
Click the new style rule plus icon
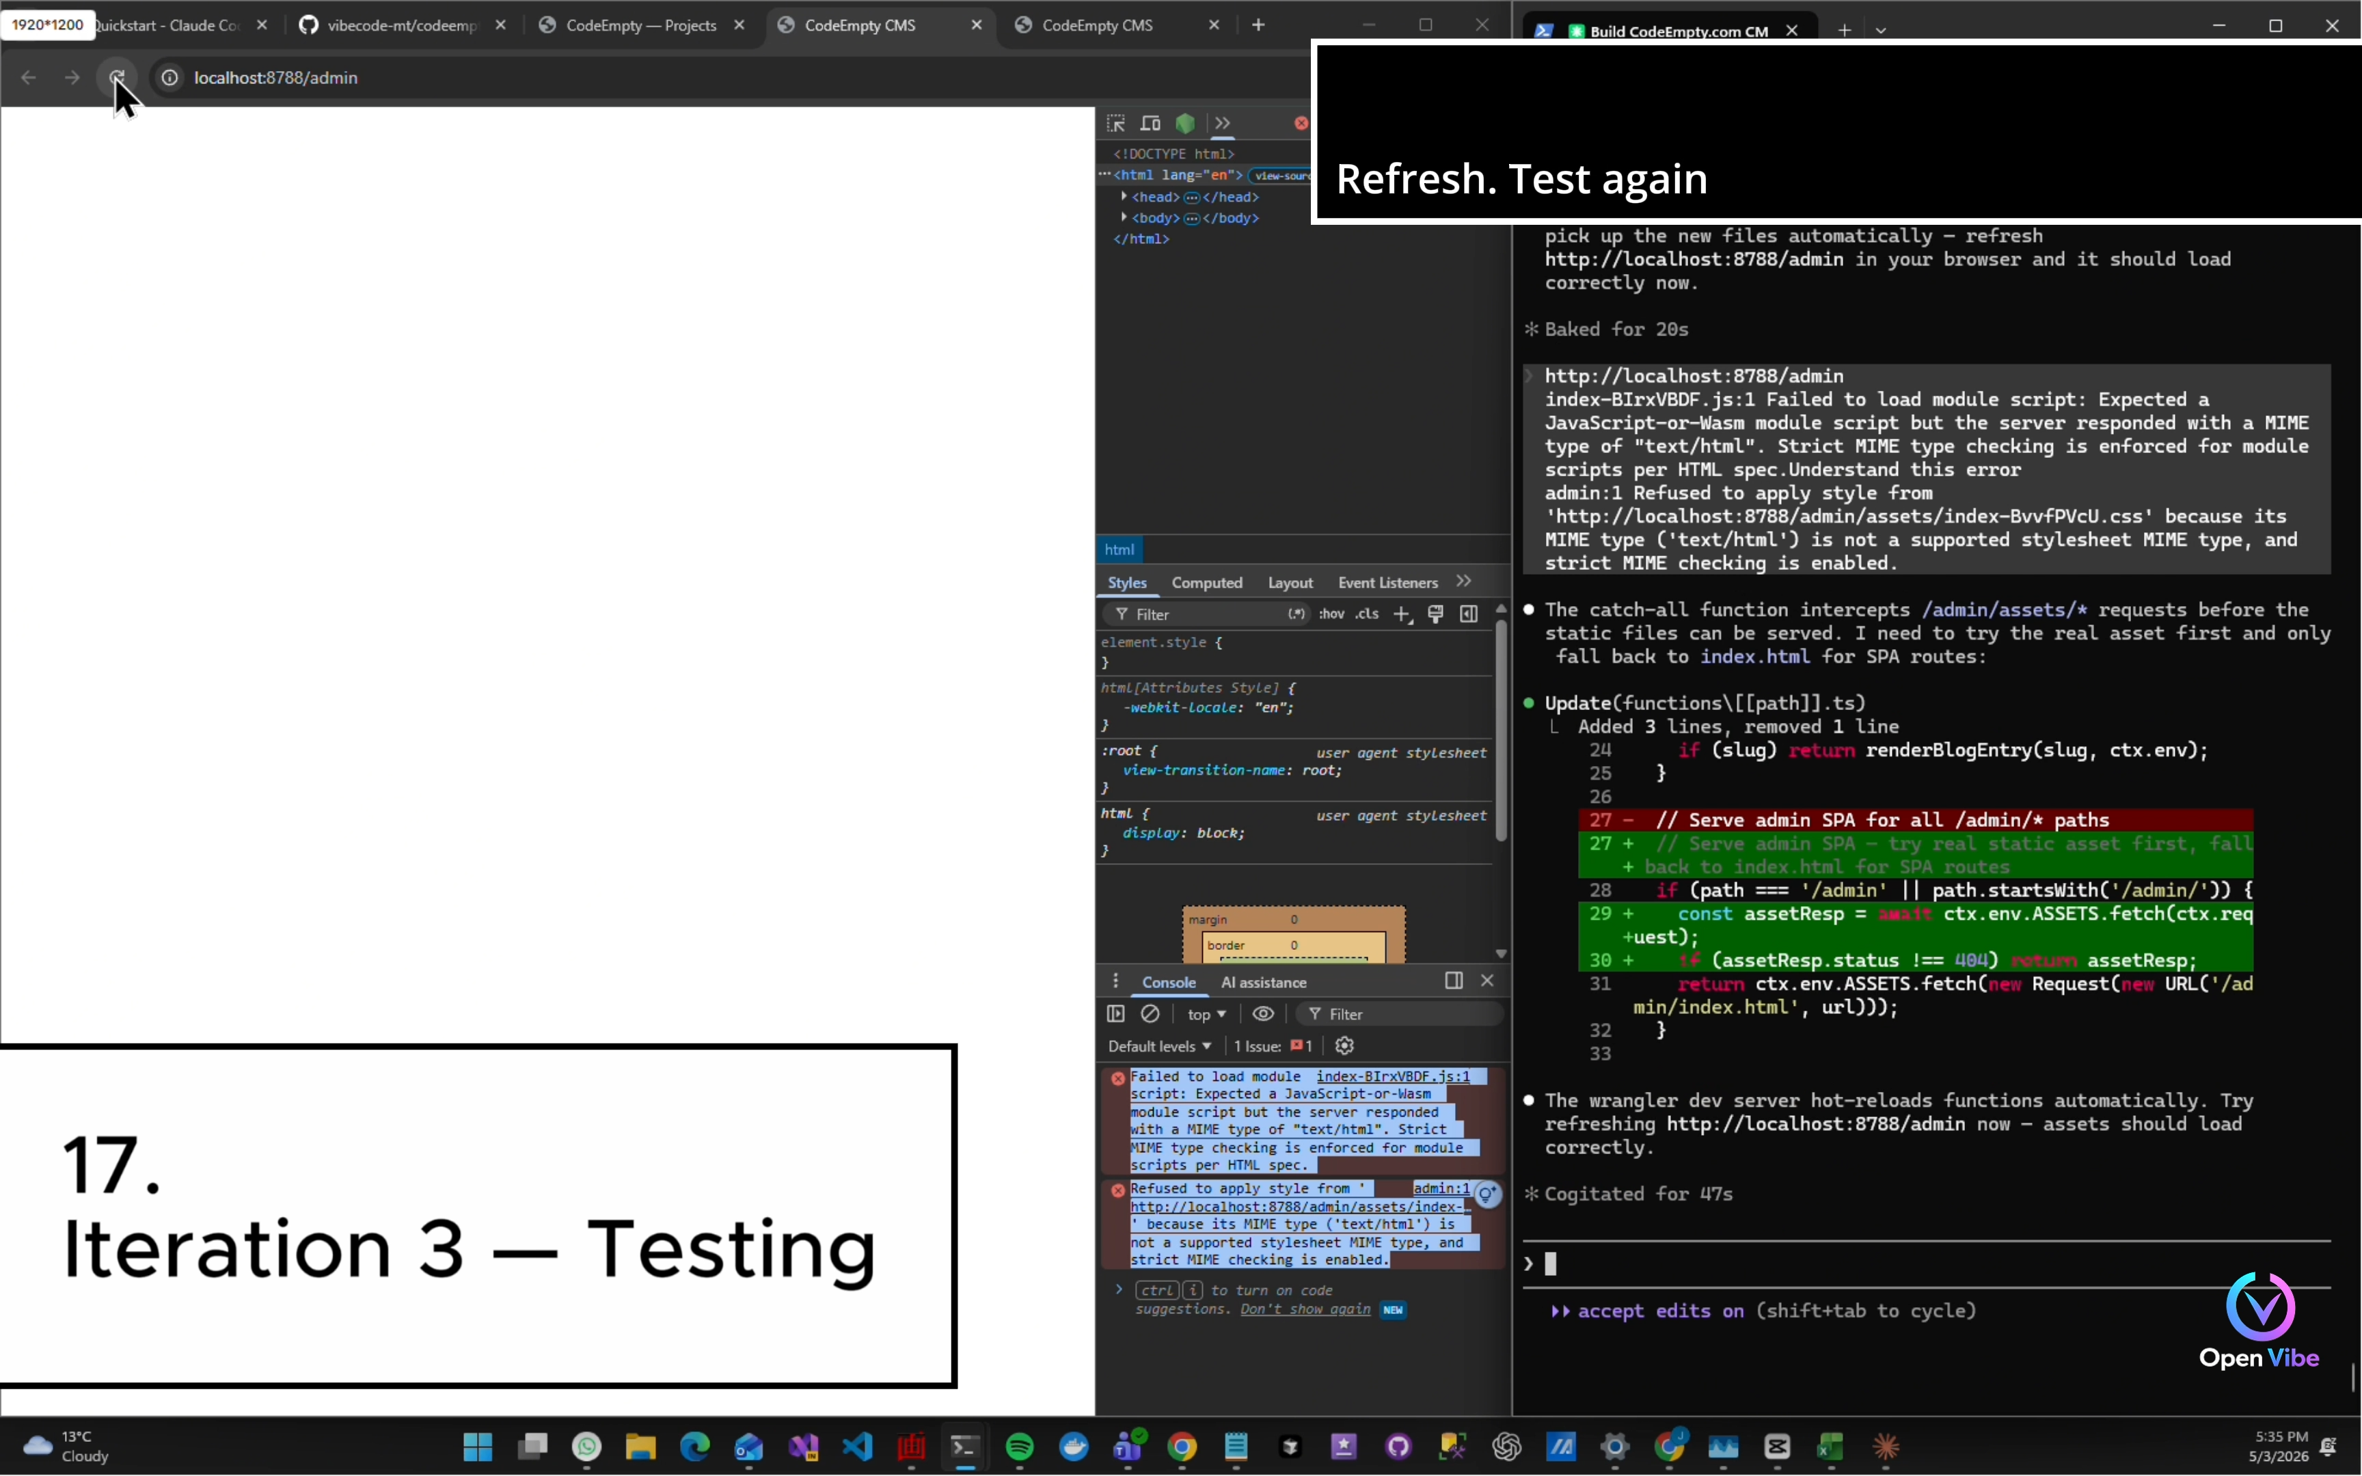click(1402, 614)
